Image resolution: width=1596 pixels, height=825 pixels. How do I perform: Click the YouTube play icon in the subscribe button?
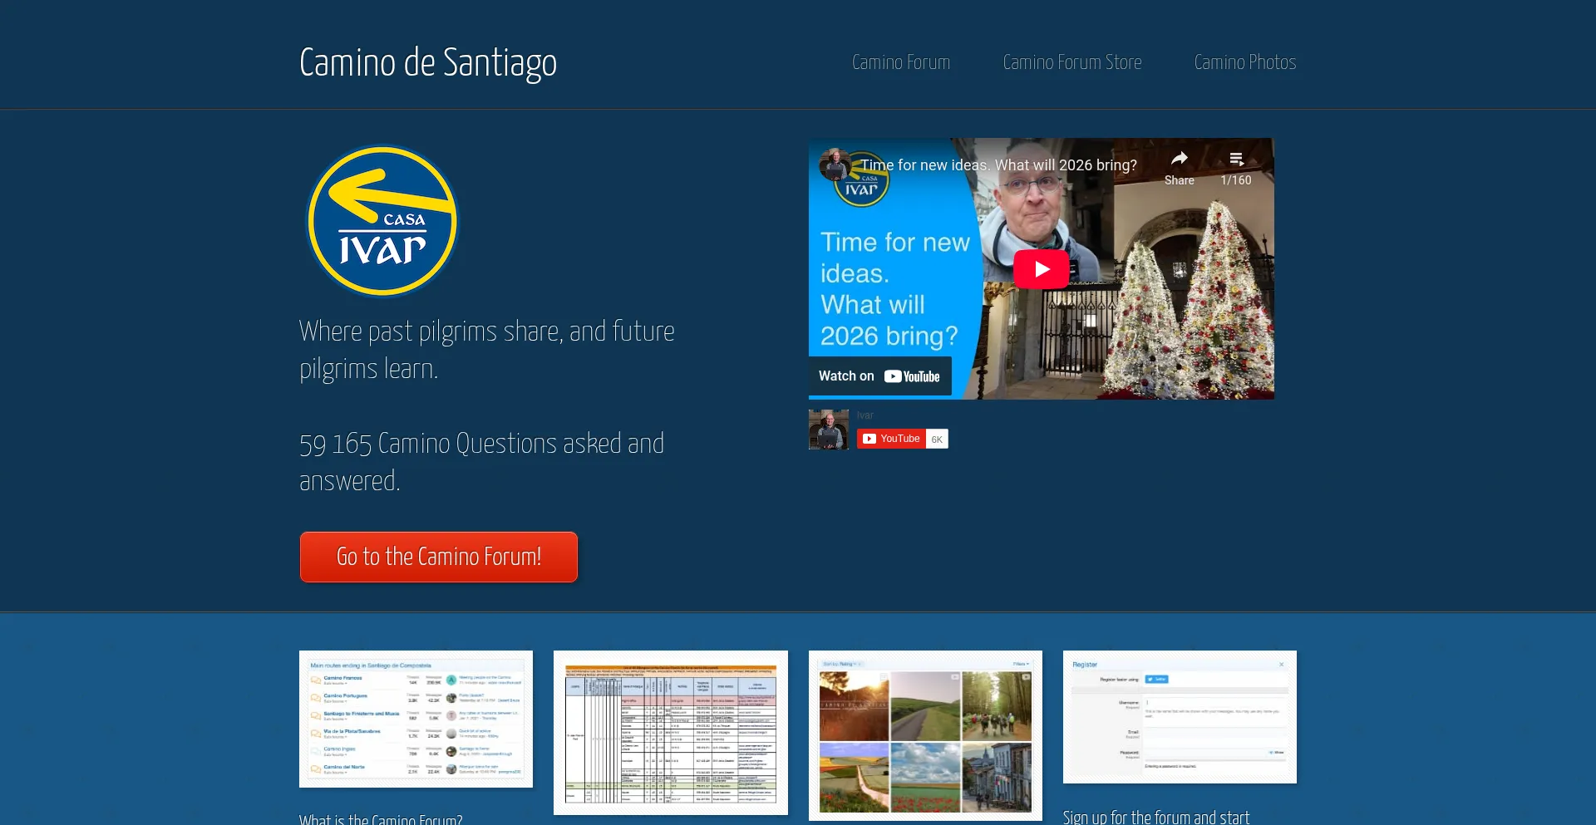pos(869,439)
